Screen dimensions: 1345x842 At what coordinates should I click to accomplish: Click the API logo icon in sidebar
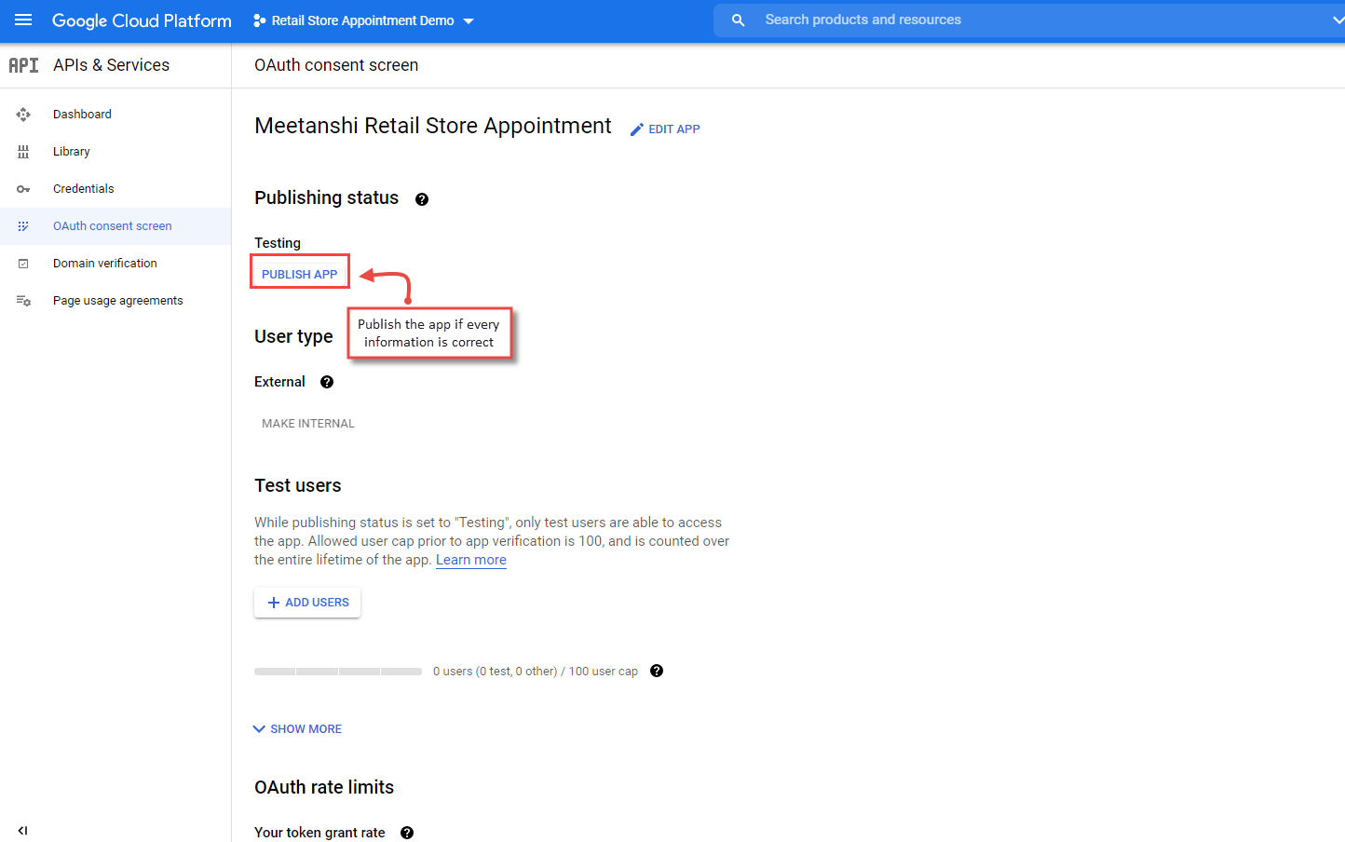[x=23, y=65]
